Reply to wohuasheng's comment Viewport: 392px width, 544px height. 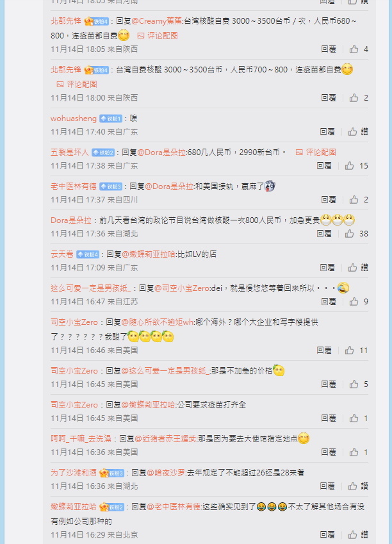point(327,131)
